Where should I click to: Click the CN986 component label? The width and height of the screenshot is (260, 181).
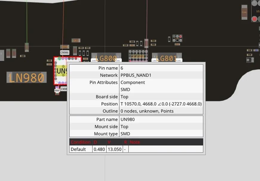[x=64, y=53]
